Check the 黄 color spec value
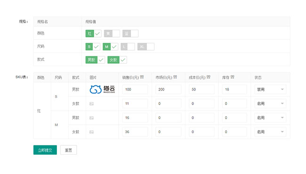Image resolution: width=306 pixels, height=174 pixels. click(112, 33)
